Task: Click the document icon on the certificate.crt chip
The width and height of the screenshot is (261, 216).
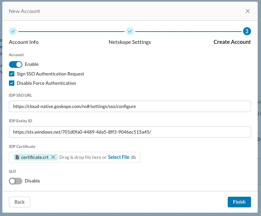Action: 17,157
